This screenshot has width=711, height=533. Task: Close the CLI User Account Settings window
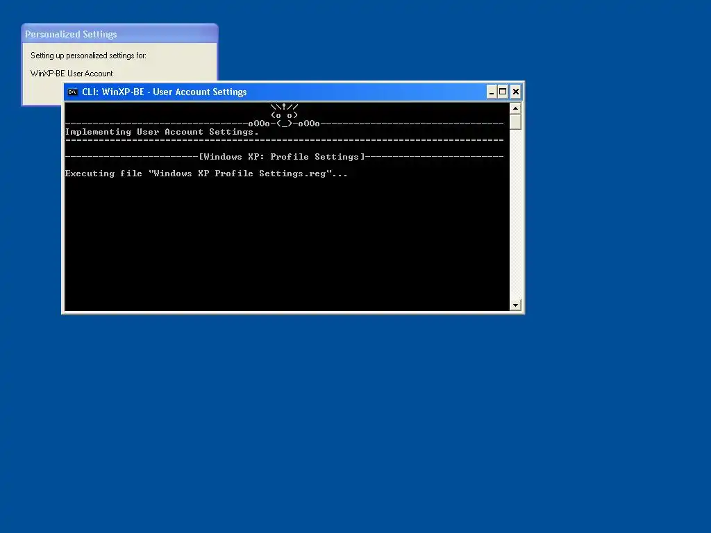(516, 92)
